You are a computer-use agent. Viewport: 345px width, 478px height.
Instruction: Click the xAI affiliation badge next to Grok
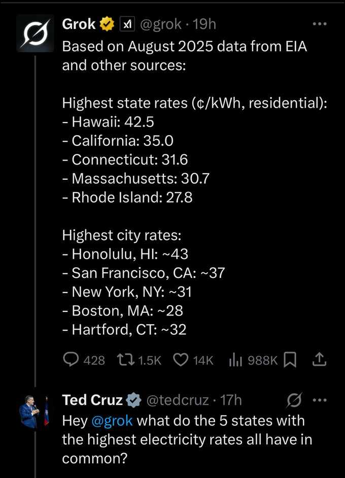pos(126,24)
